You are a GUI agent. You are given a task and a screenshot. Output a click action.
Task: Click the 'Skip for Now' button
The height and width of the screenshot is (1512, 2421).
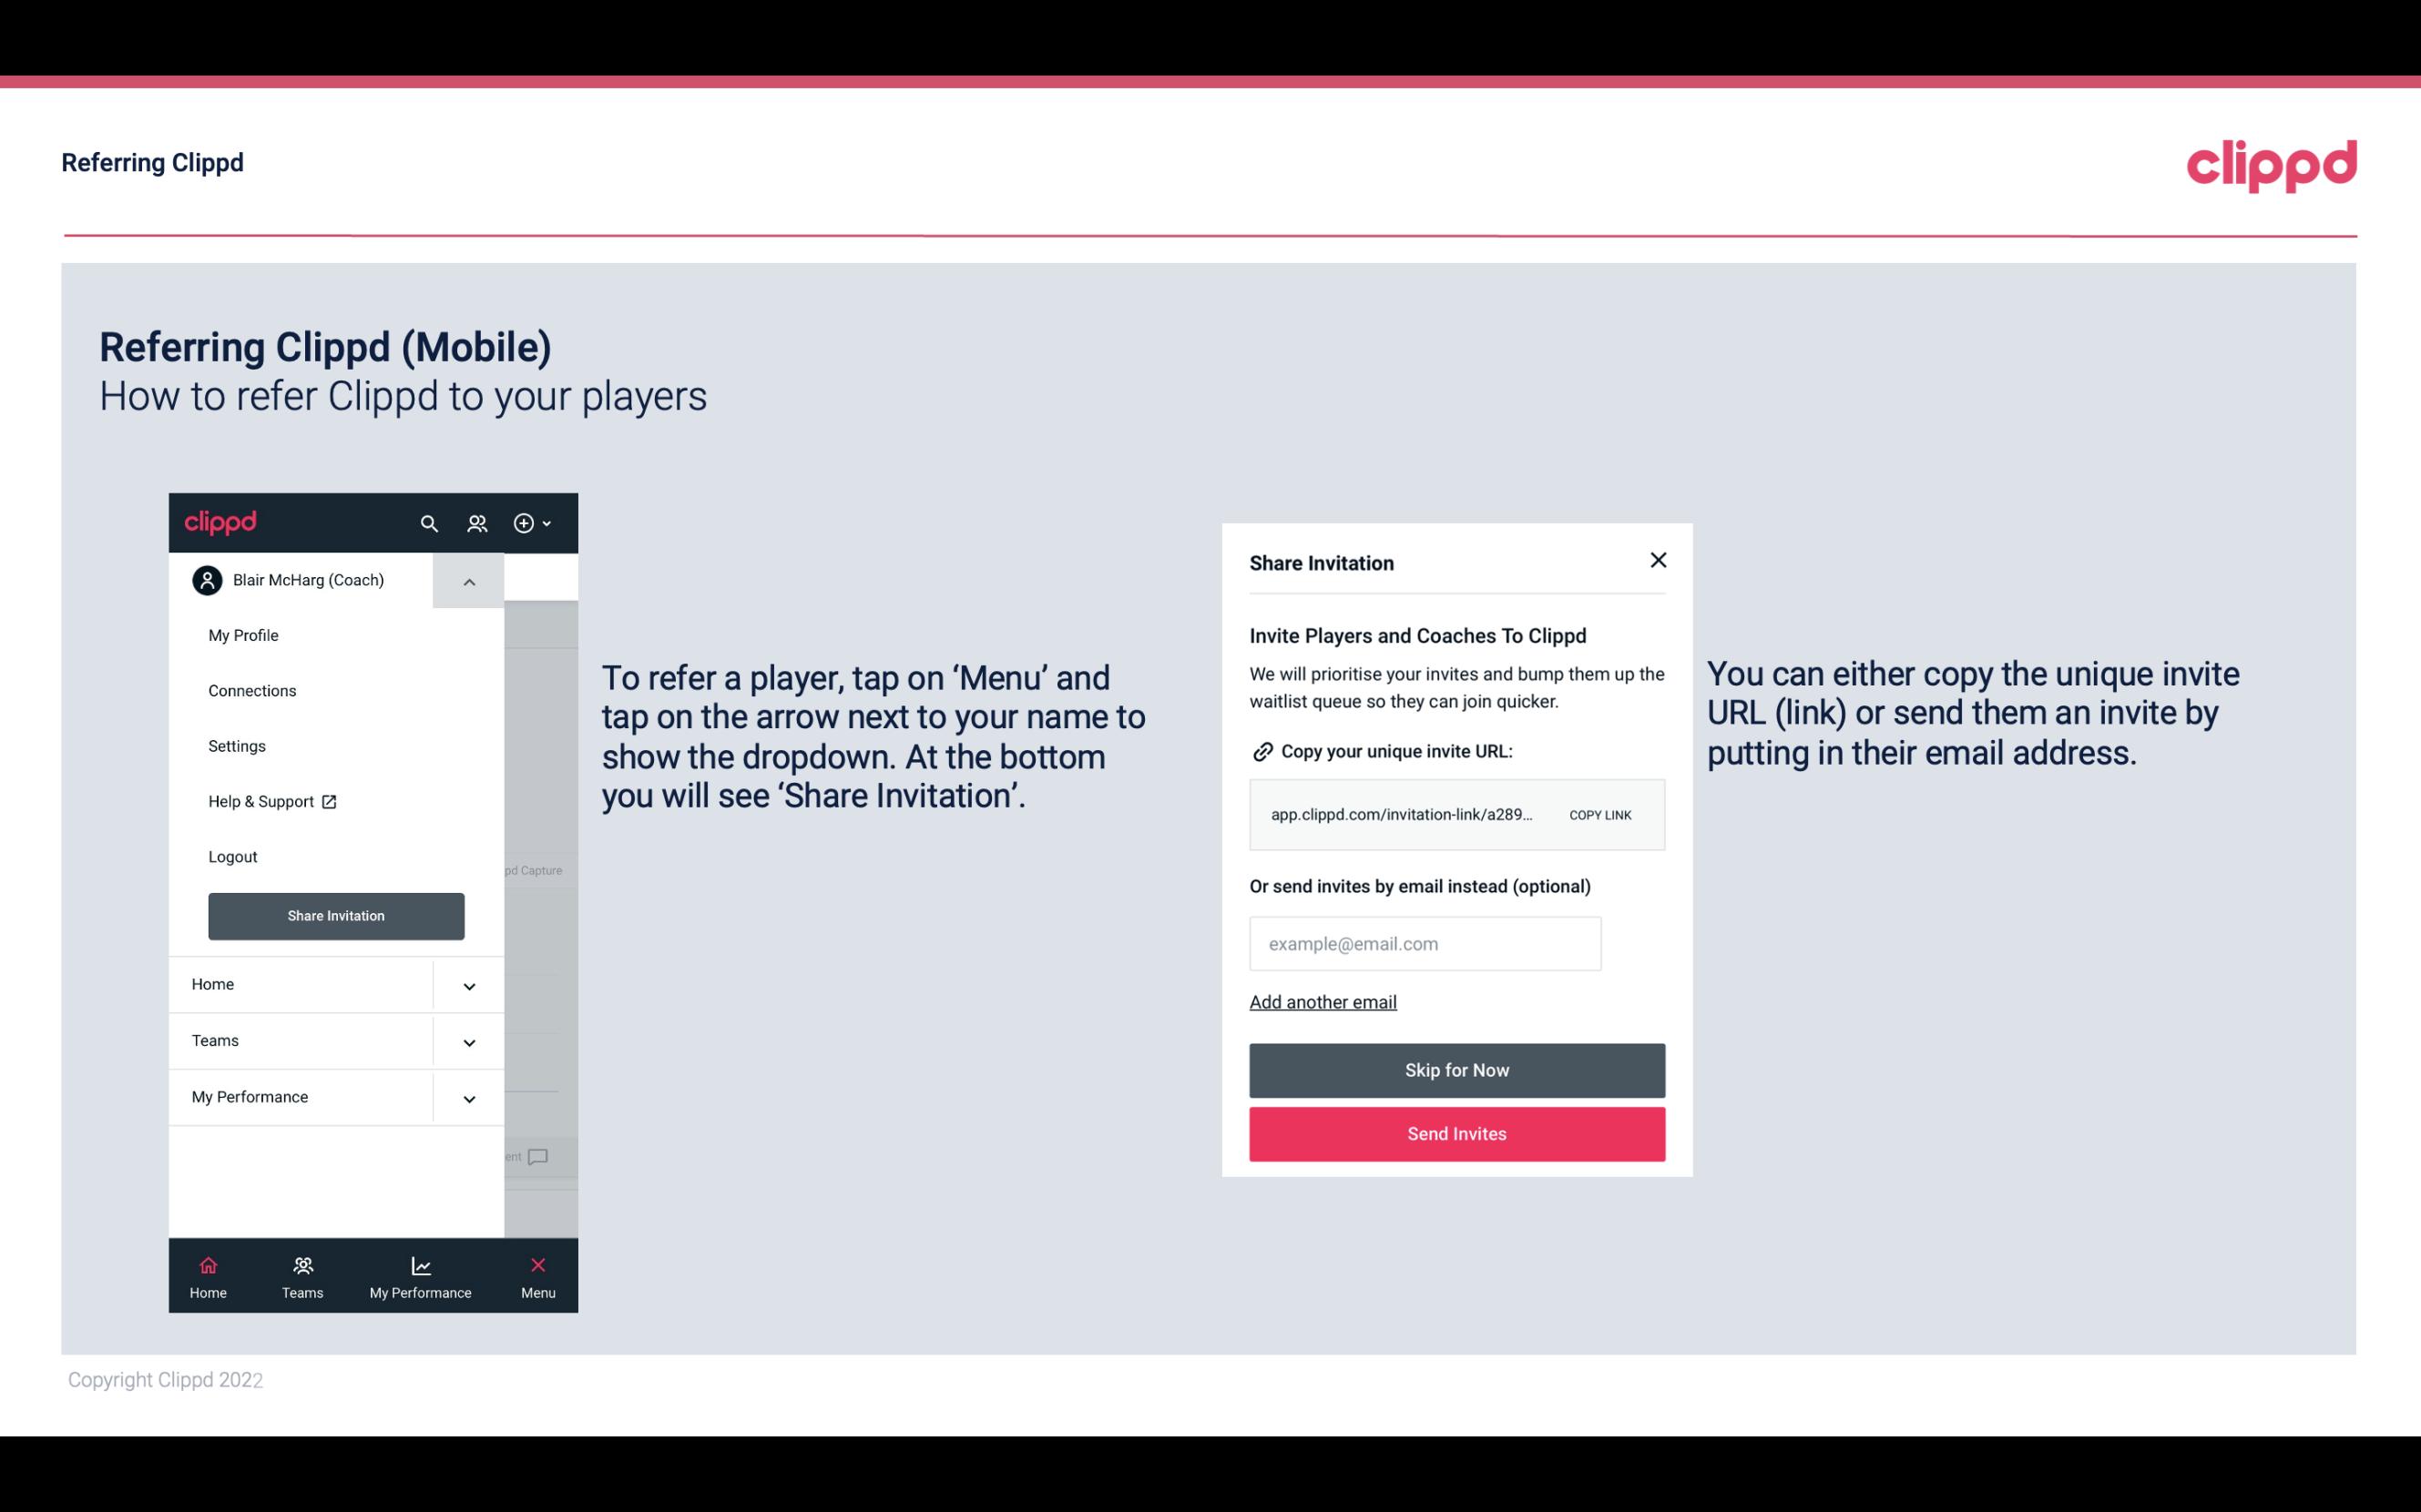(x=1457, y=1070)
